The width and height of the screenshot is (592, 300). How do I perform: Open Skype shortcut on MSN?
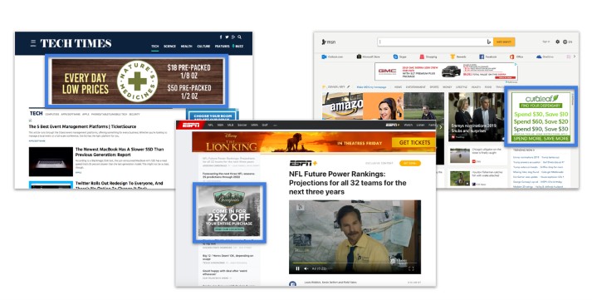click(x=400, y=57)
